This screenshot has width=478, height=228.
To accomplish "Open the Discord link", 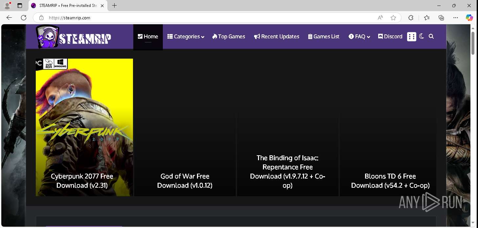I will [x=390, y=37].
